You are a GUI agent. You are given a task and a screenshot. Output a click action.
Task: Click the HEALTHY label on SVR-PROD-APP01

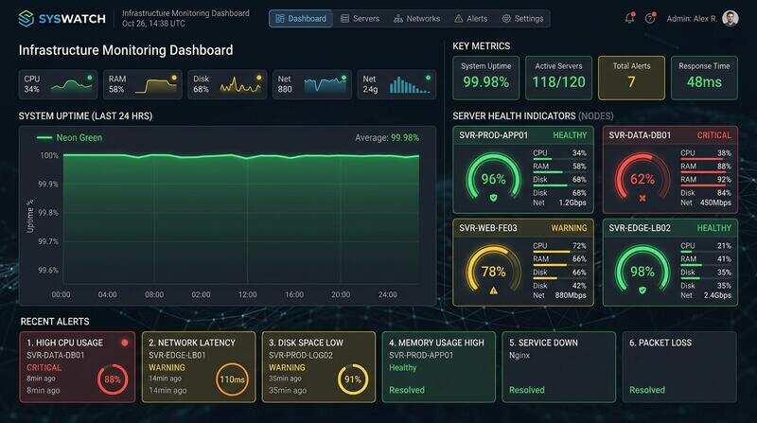570,135
